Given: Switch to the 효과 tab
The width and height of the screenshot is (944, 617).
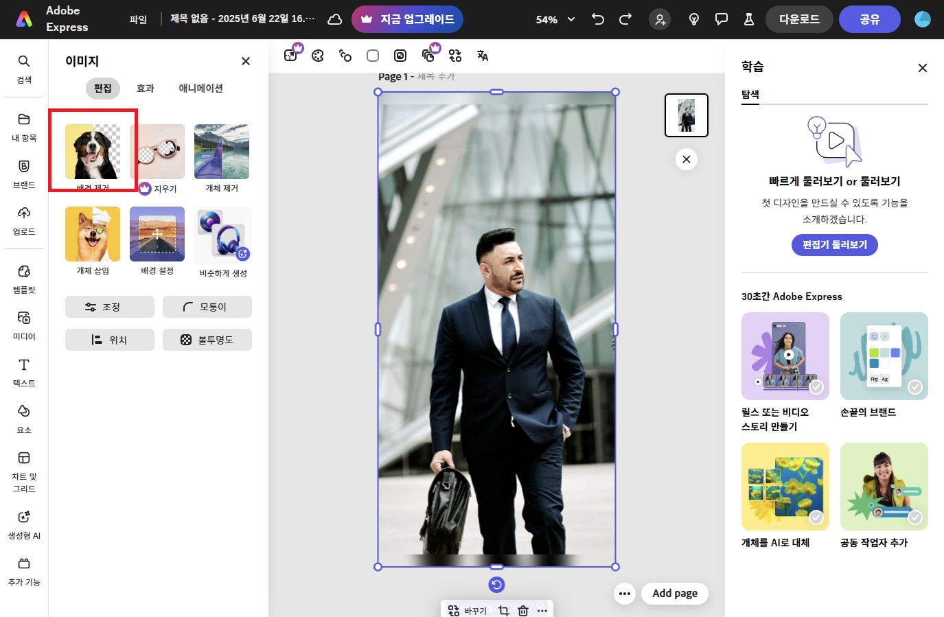Looking at the screenshot, I should [x=146, y=89].
